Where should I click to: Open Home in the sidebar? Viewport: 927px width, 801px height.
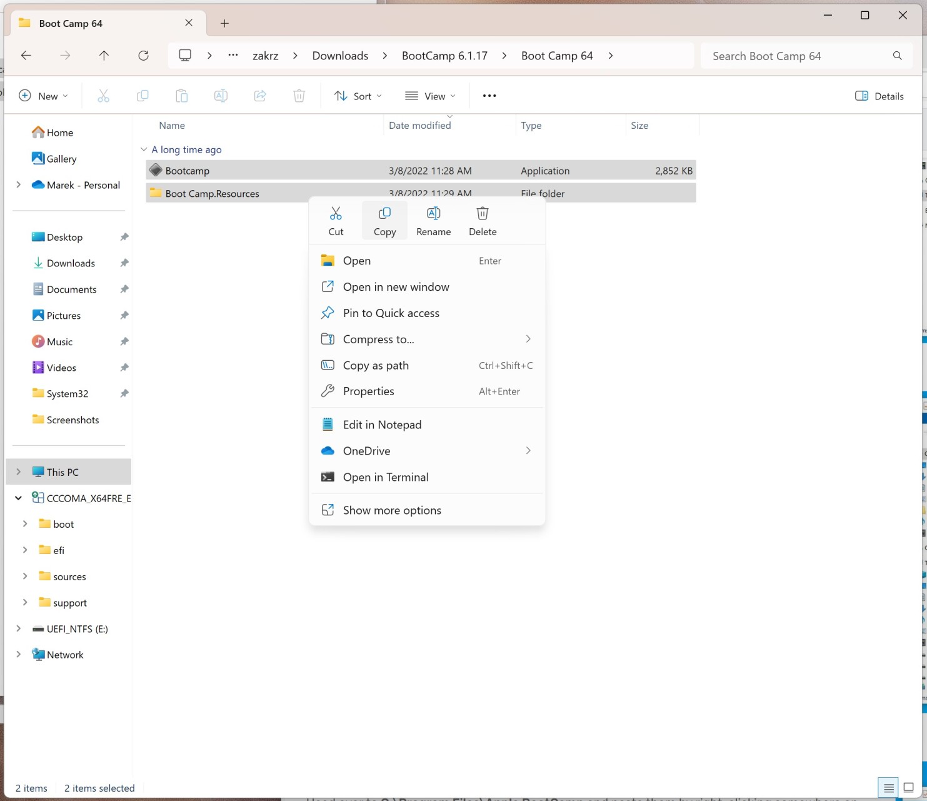tap(53, 133)
